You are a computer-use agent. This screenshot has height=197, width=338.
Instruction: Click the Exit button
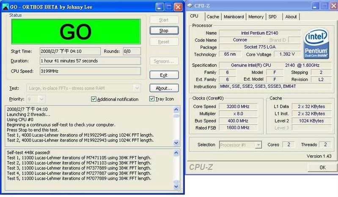point(164,75)
